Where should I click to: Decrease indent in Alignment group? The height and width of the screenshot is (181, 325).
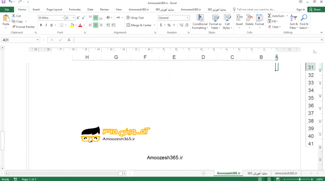click(108, 25)
